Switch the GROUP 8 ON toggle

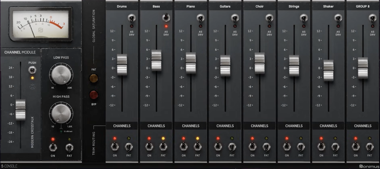pos(356,146)
